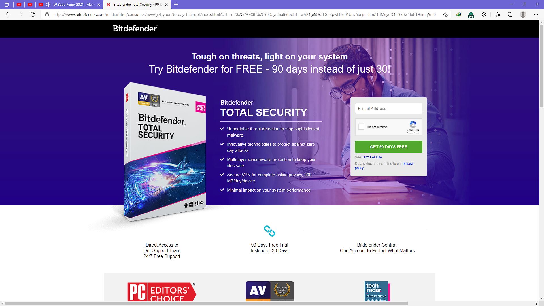544x306 pixels.
Task: Toggle the 'I'm not a robot' checkbox
Action: pyautogui.click(x=361, y=127)
